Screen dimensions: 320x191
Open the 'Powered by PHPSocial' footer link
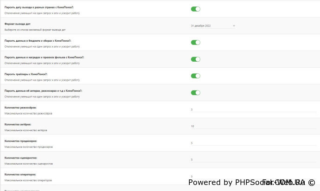(x=223, y=182)
